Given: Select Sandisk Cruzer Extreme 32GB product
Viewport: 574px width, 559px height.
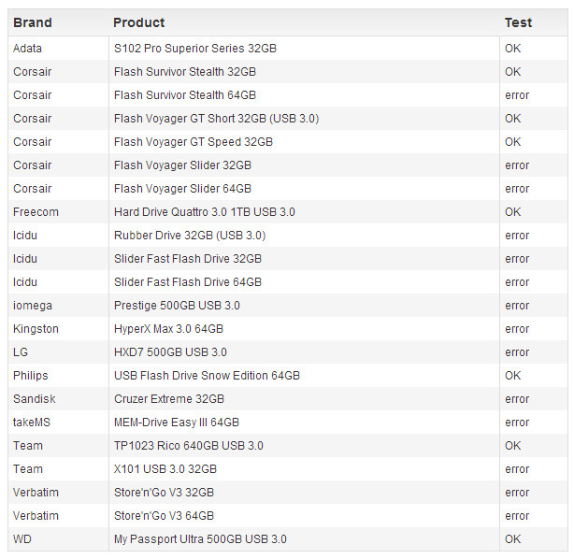Looking at the screenshot, I should (x=169, y=399).
